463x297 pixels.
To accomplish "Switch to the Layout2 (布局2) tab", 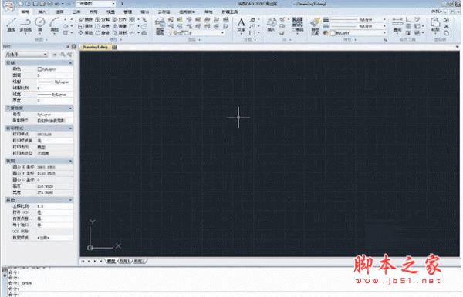I will point(139,261).
